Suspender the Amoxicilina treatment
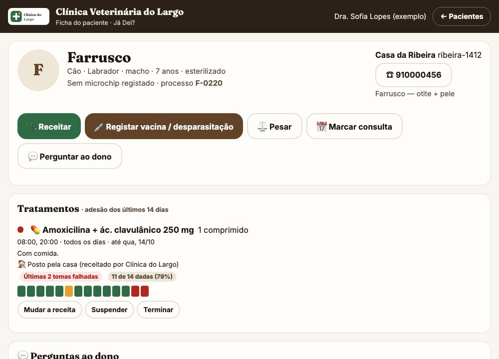499x359 pixels. [x=109, y=310]
